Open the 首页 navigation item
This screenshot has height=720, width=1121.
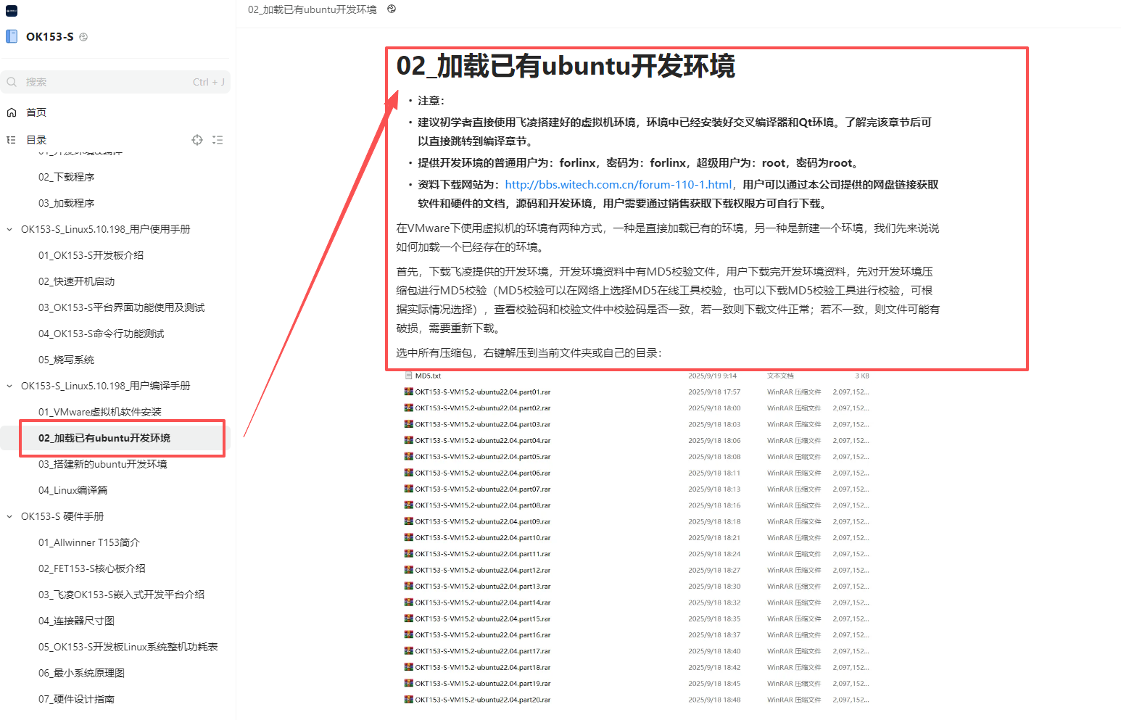[x=36, y=112]
